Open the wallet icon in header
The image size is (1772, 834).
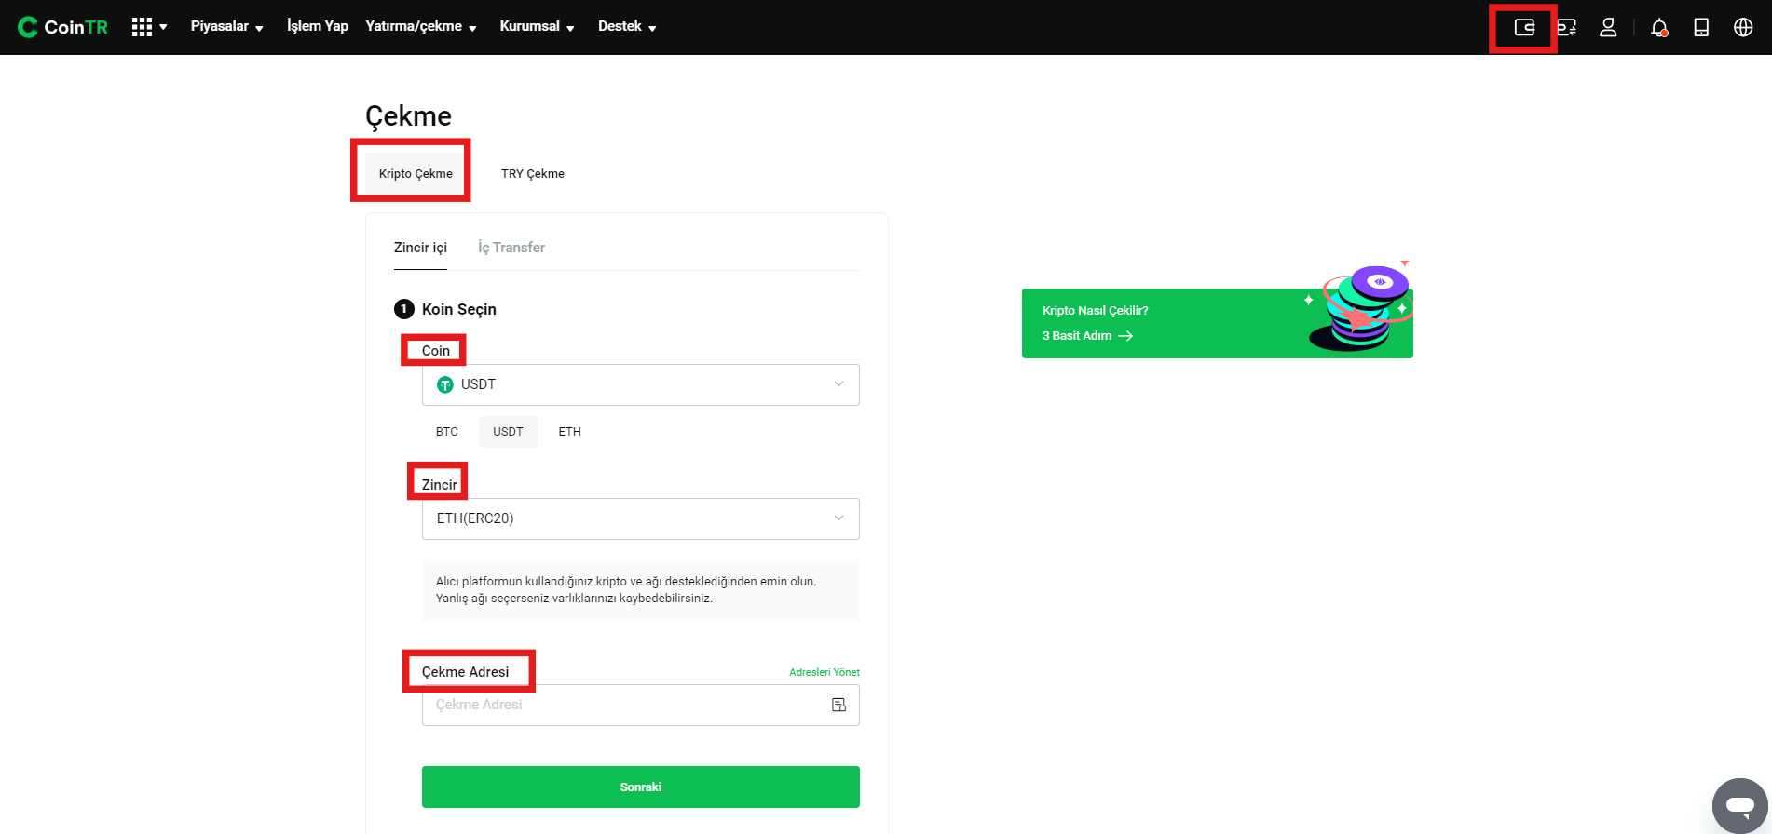(1524, 27)
